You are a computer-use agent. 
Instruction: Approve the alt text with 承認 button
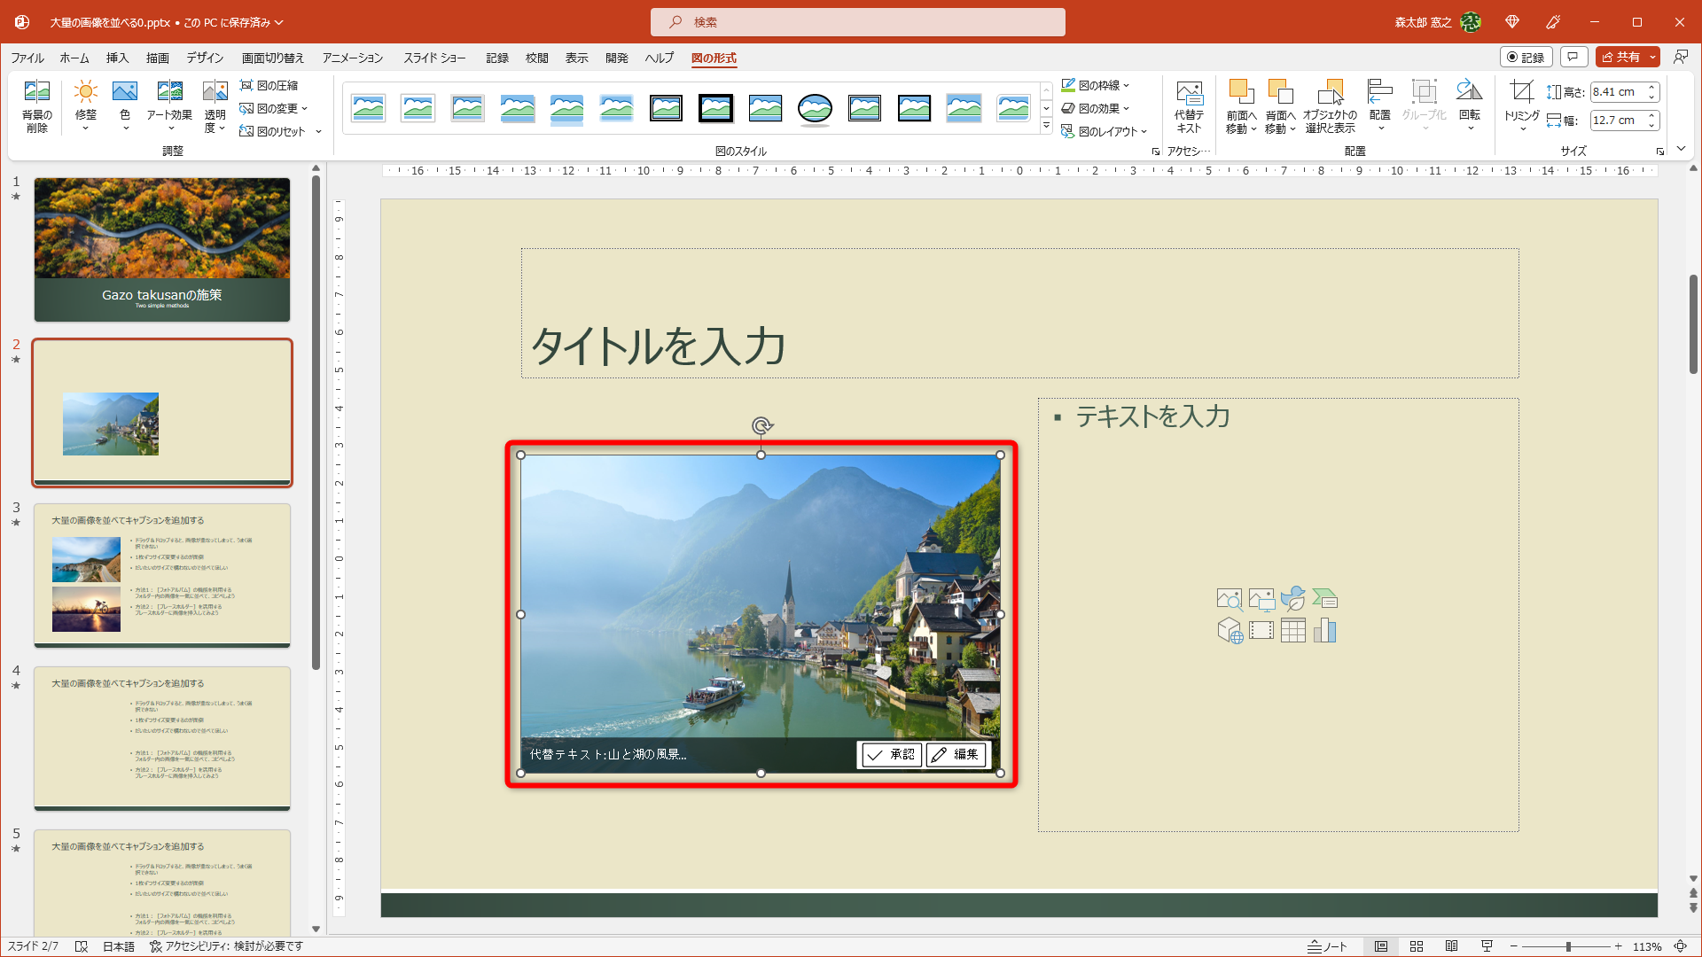click(891, 755)
